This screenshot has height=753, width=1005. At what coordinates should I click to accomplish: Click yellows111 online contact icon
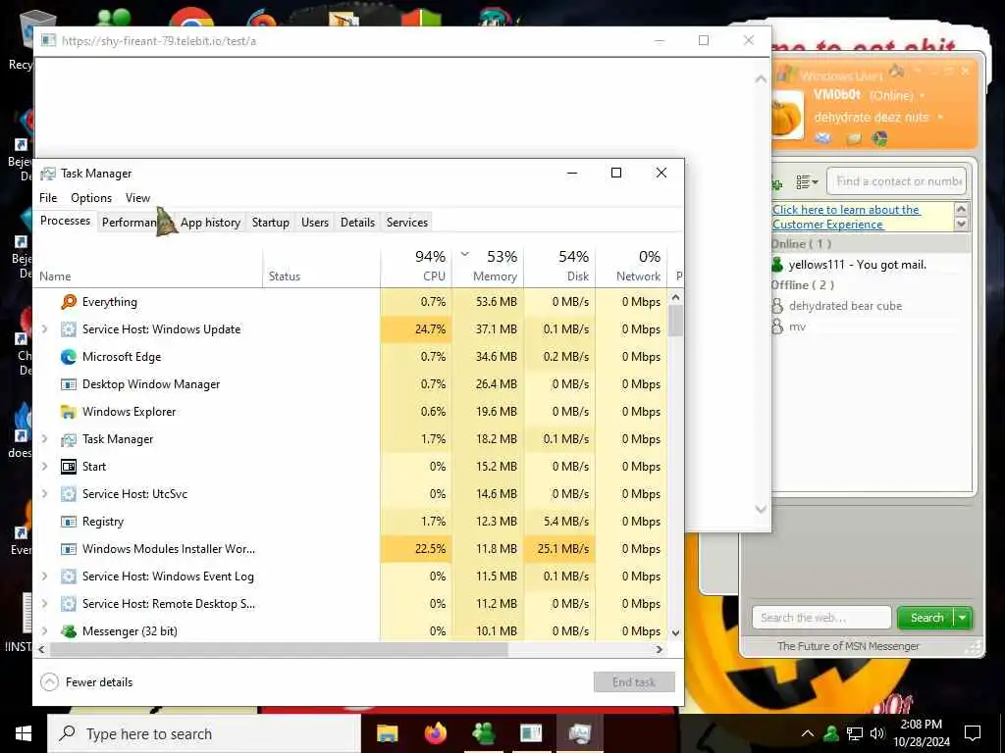(x=777, y=265)
